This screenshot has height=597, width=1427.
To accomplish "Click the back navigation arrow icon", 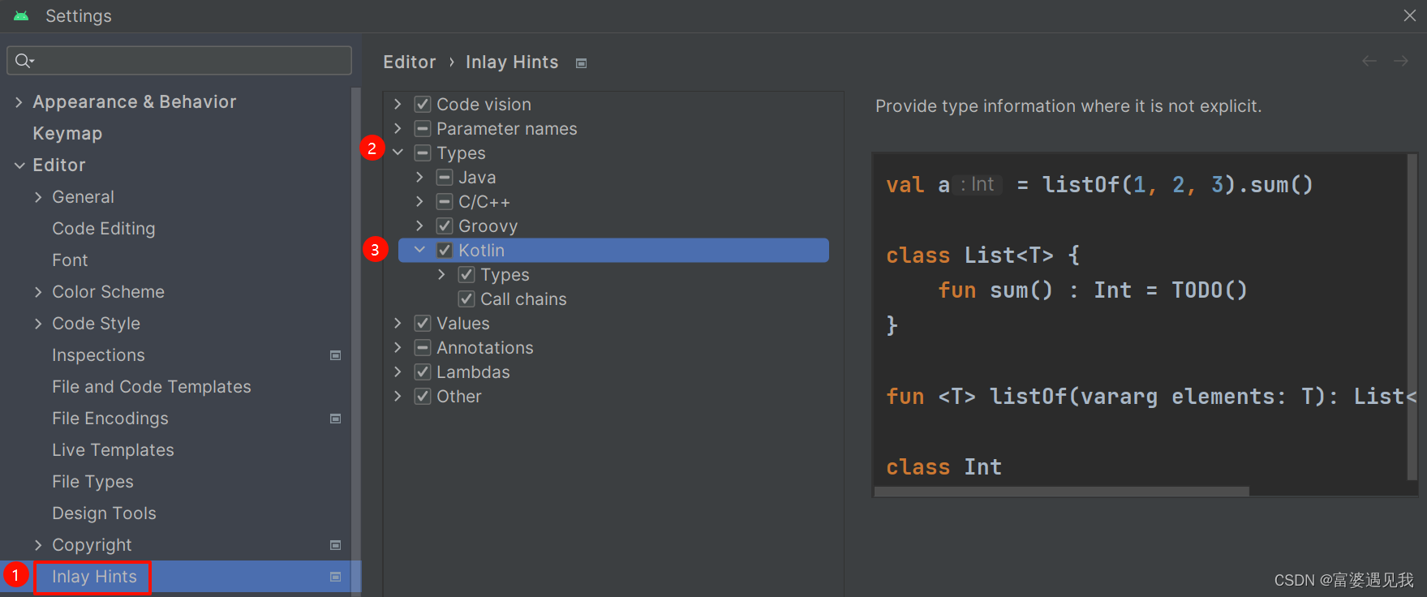I will [x=1369, y=62].
